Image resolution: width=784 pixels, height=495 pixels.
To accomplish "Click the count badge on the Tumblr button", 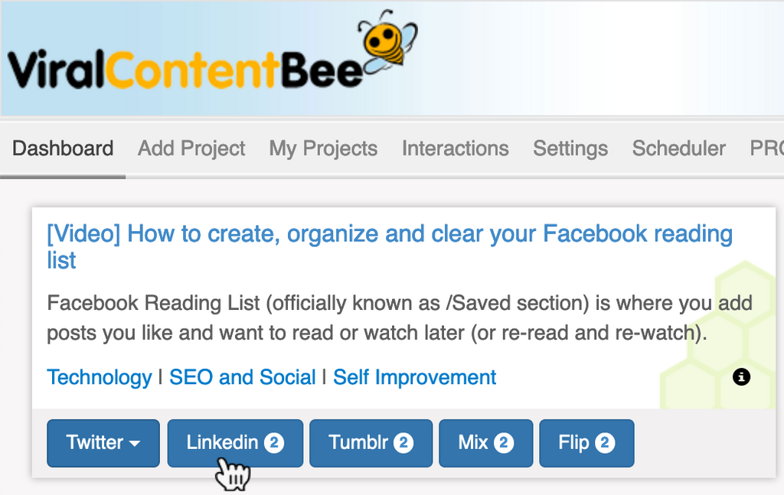I will (405, 443).
